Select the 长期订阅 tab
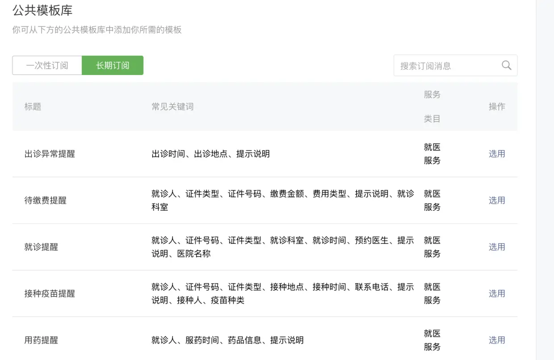Screen dimensions: 554x360 113,65
